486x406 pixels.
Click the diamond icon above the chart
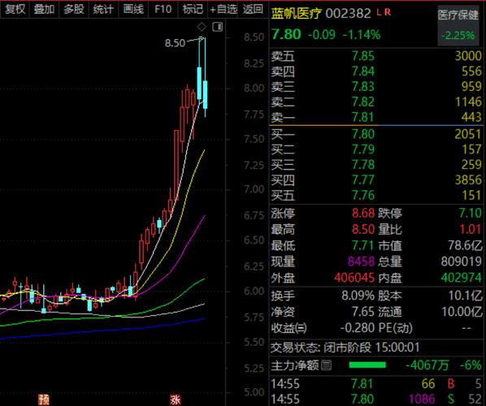[x=202, y=28]
